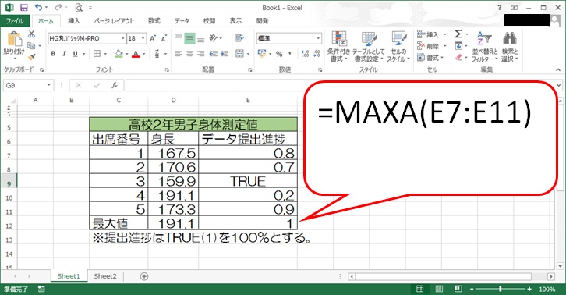Screen dimensions: 566x295
Task: Click the decrease decimal icon
Action: tap(317, 54)
